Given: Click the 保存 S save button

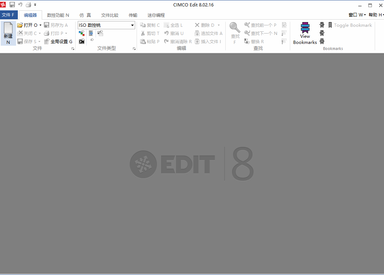Looking at the screenshot, I should coord(27,41).
